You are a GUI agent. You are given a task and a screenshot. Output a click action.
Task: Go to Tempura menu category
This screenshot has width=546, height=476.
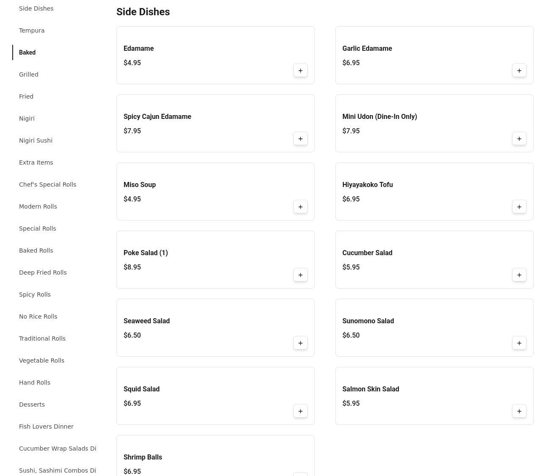pyautogui.click(x=32, y=30)
